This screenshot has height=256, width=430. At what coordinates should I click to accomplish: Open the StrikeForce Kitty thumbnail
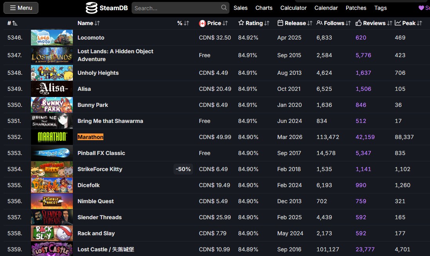[x=52, y=169]
